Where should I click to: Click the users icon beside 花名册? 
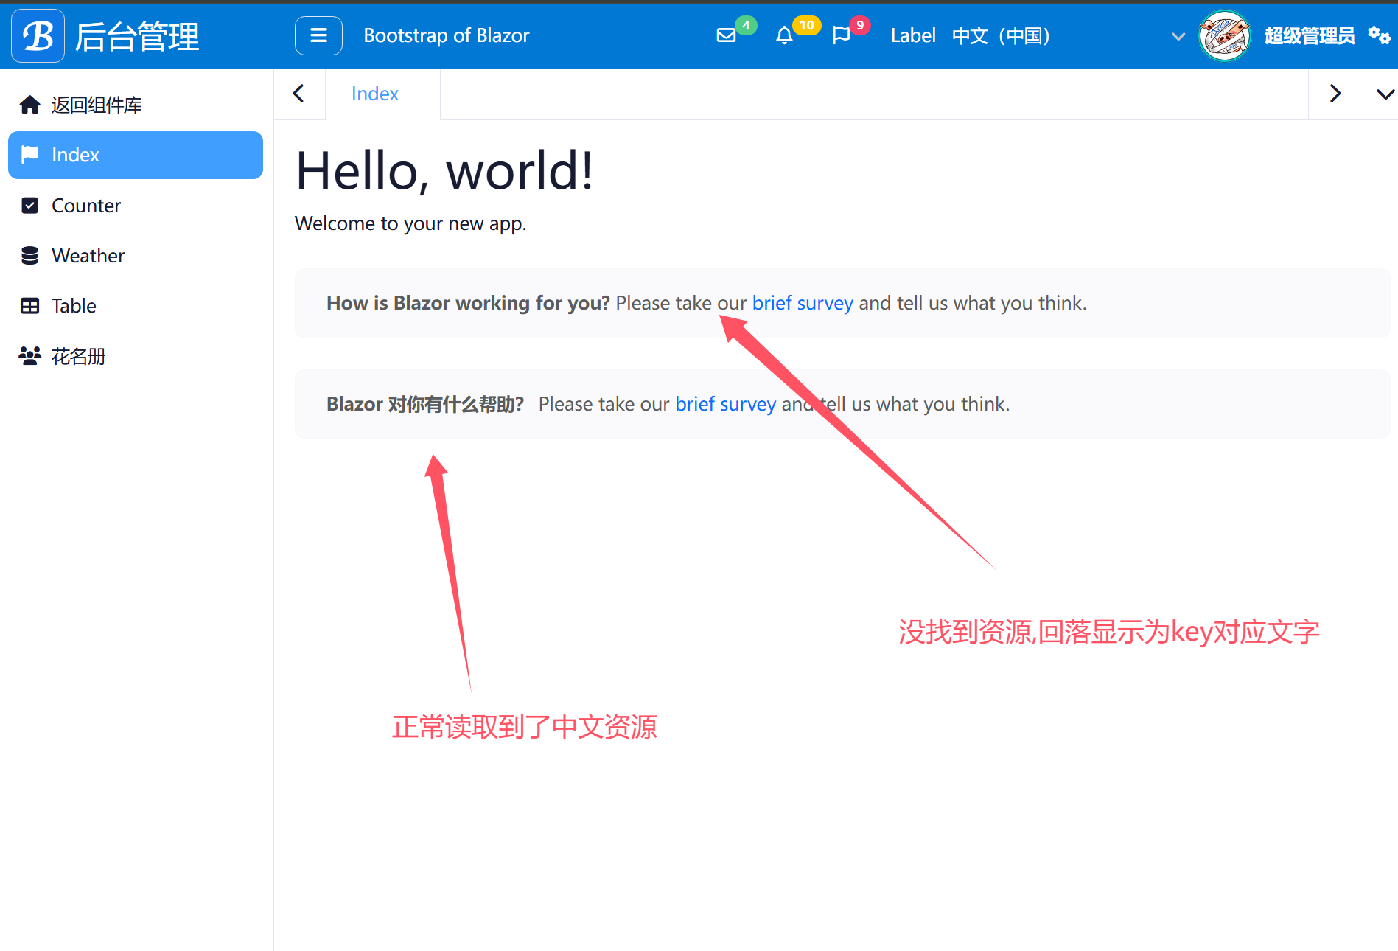[x=30, y=356]
